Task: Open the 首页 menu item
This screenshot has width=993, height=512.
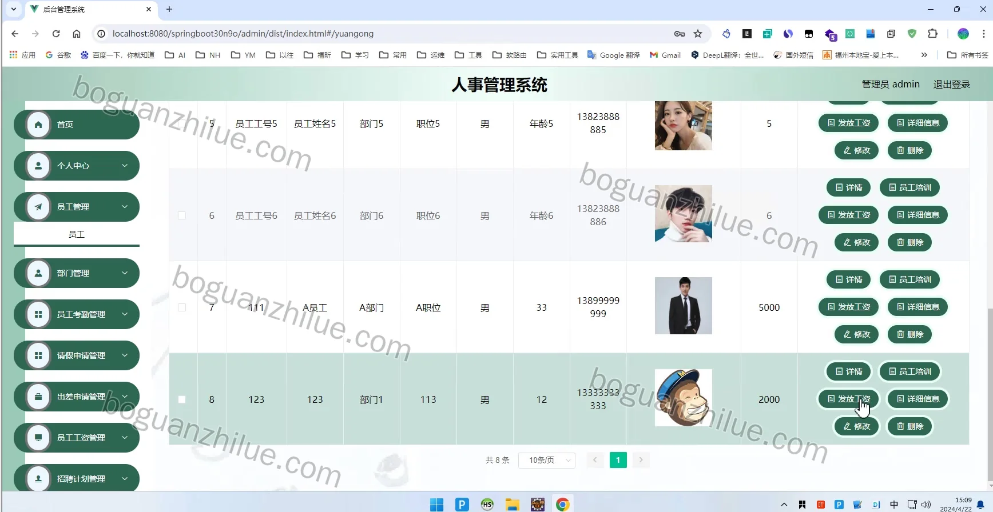Action: coord(77,125)
